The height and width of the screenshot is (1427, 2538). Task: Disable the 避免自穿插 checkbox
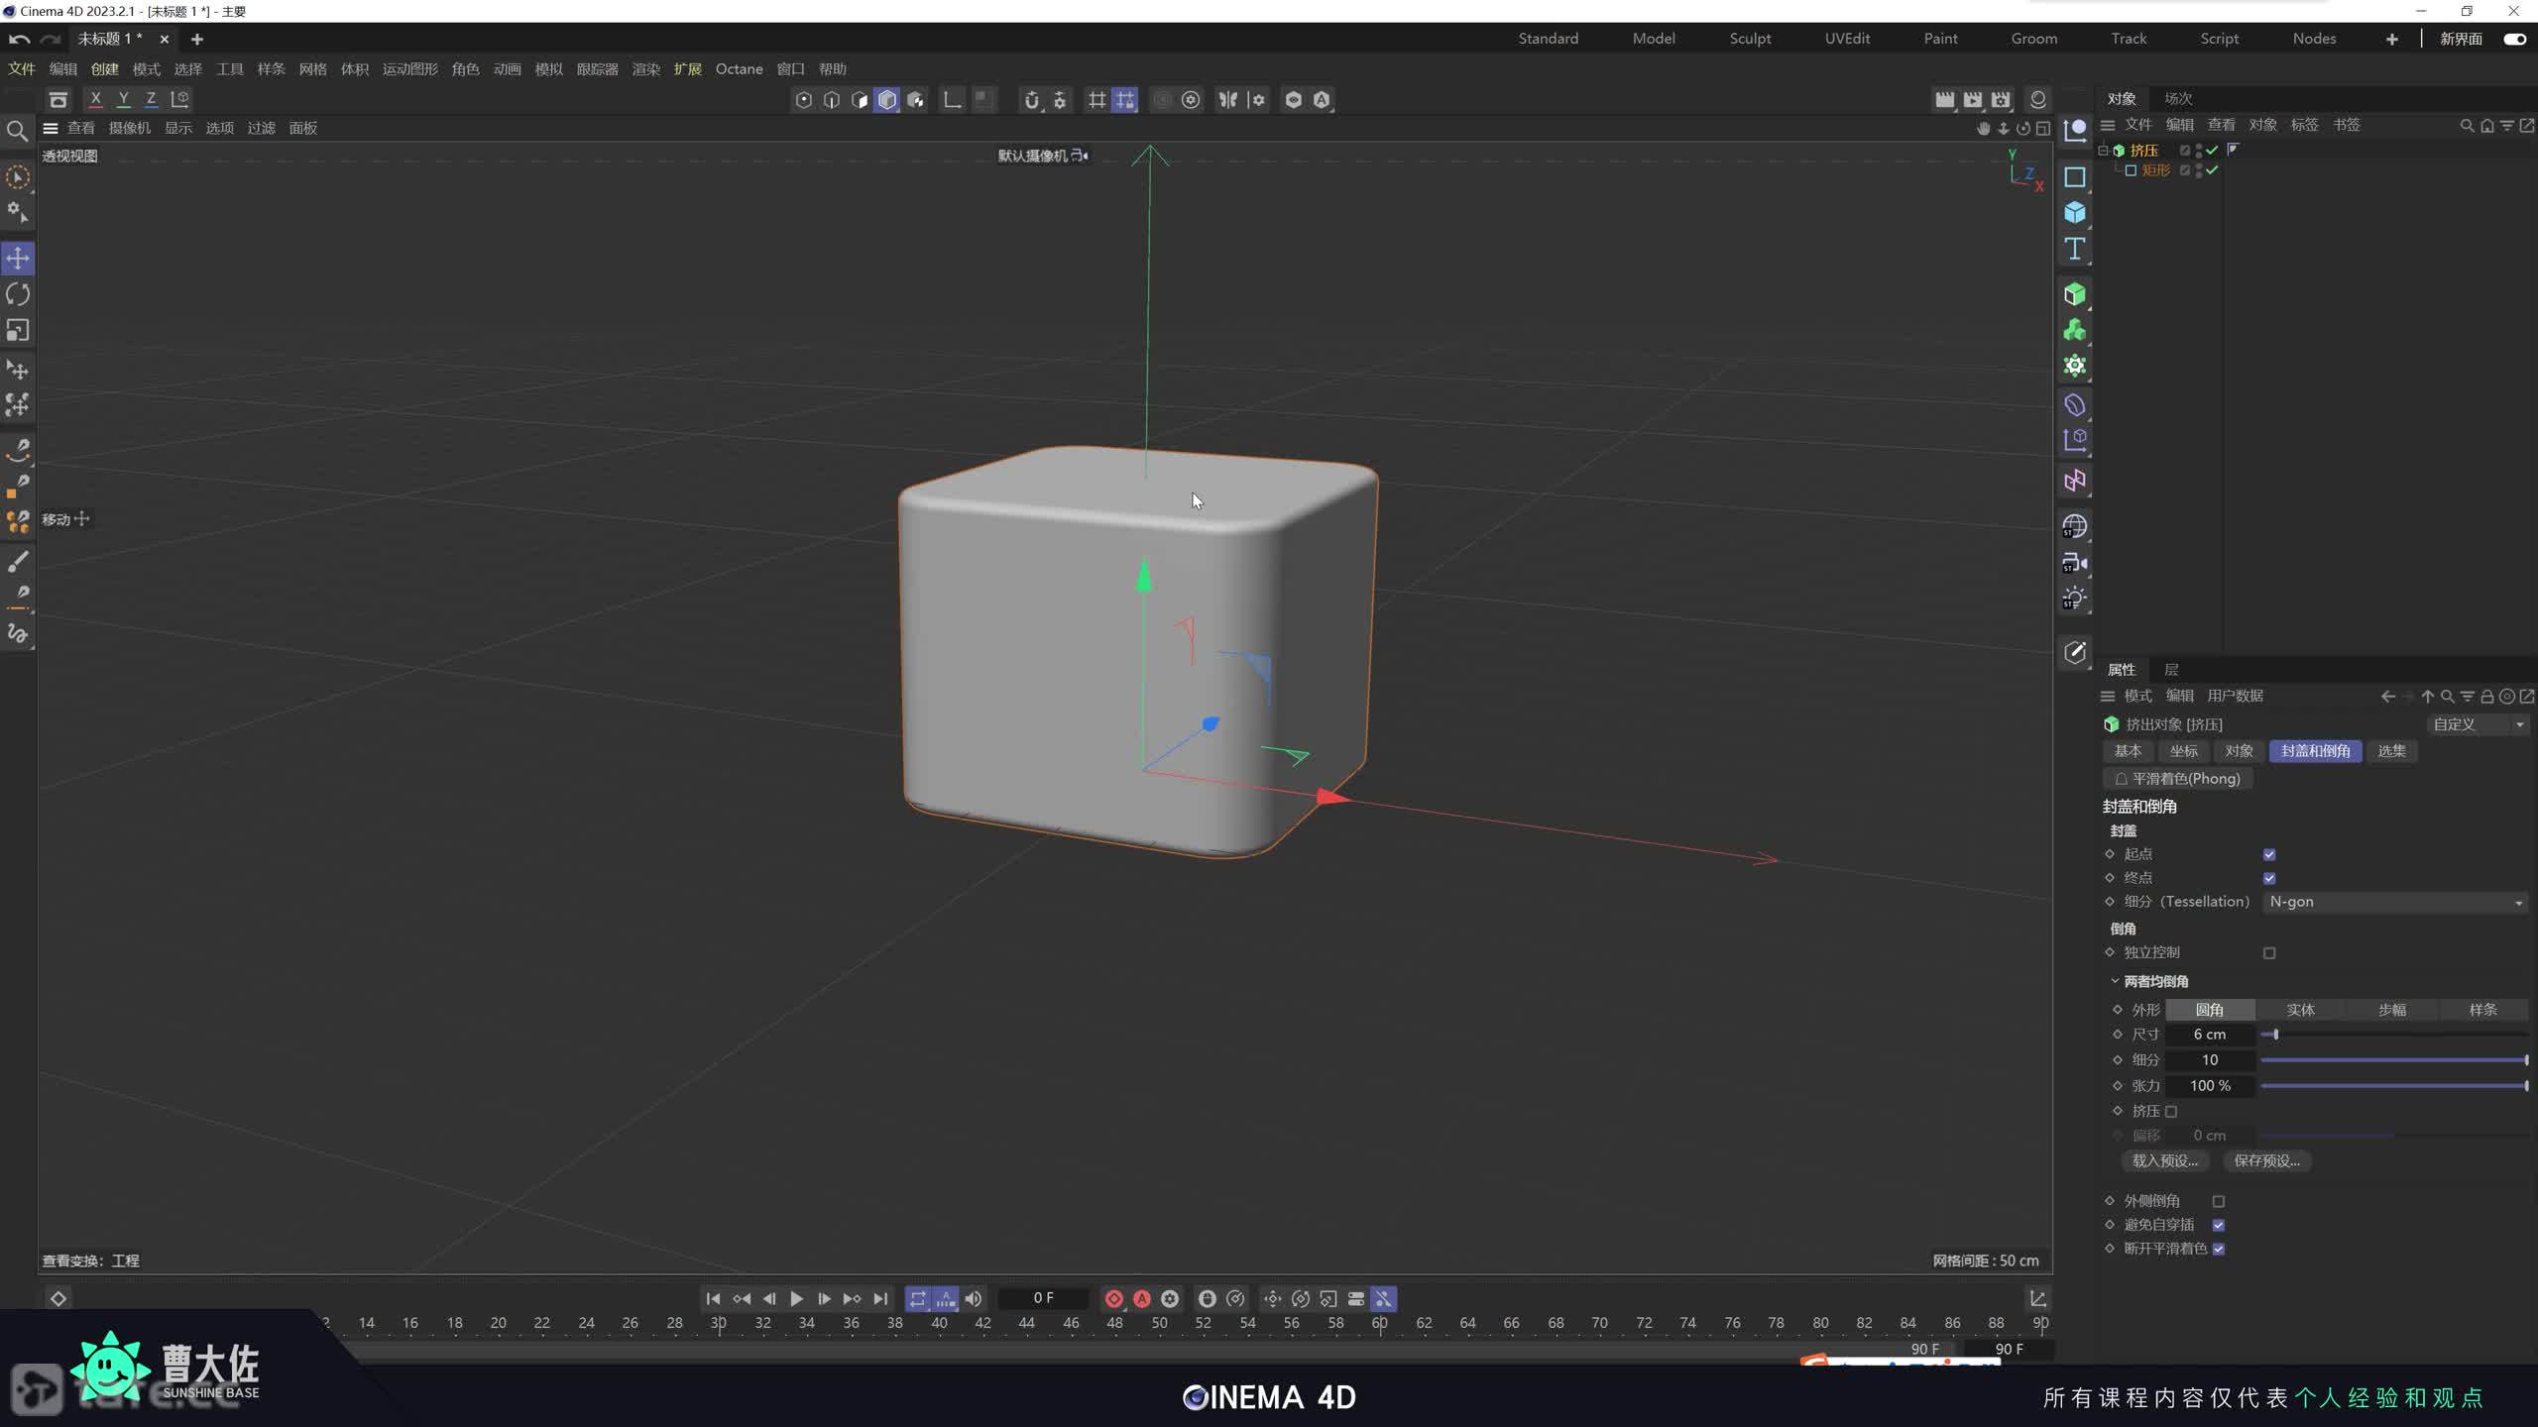pos(2219,1225)
